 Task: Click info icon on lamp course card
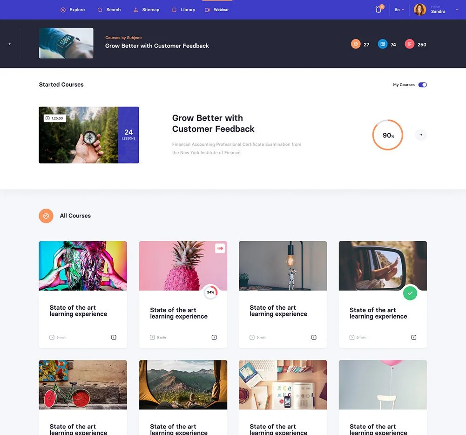coord(314,337)
